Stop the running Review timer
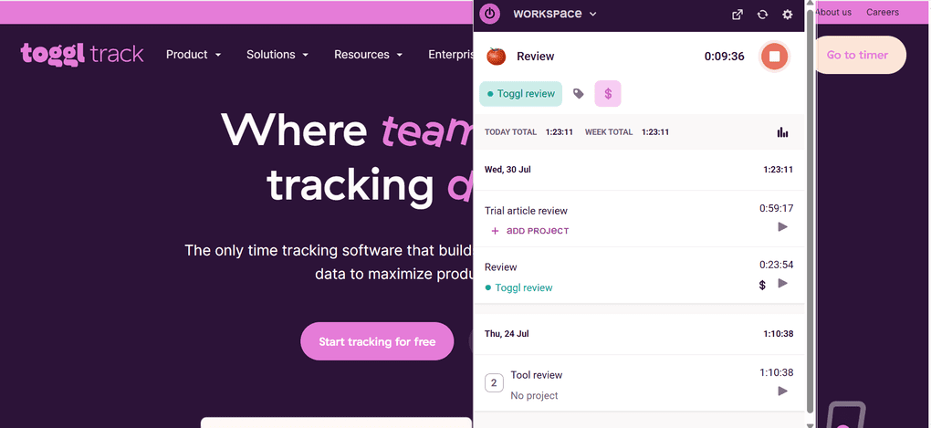This screenshot has width=931, height=428. pyautogui.click(x=774, y=57)
